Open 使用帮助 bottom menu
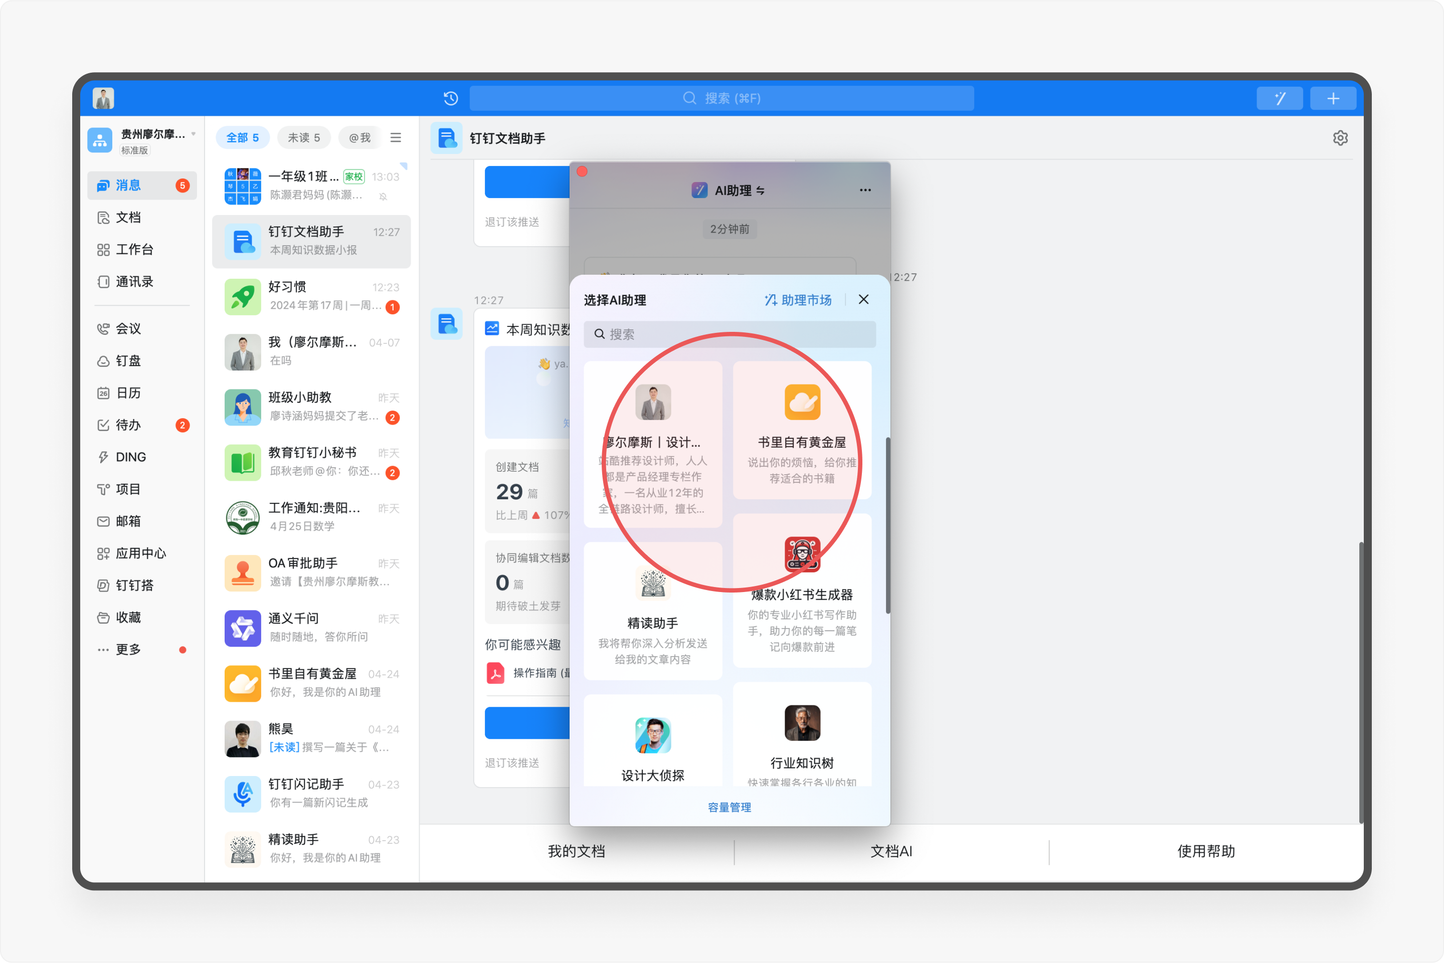 (x=1206, y=851)
